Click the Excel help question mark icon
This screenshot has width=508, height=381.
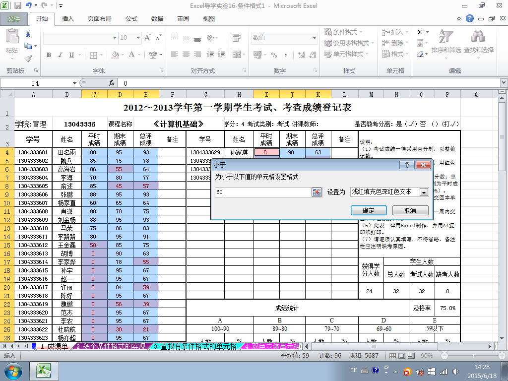pyautogui.click(x=470, y=18)
